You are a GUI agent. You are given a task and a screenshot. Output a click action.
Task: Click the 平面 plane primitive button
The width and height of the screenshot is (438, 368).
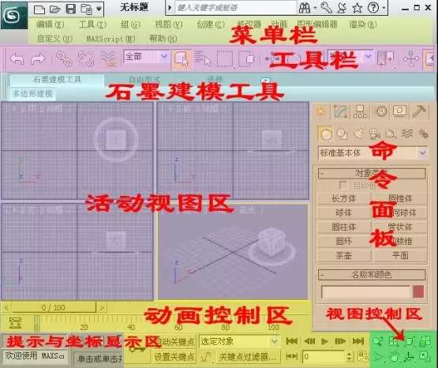click(400, 255)
